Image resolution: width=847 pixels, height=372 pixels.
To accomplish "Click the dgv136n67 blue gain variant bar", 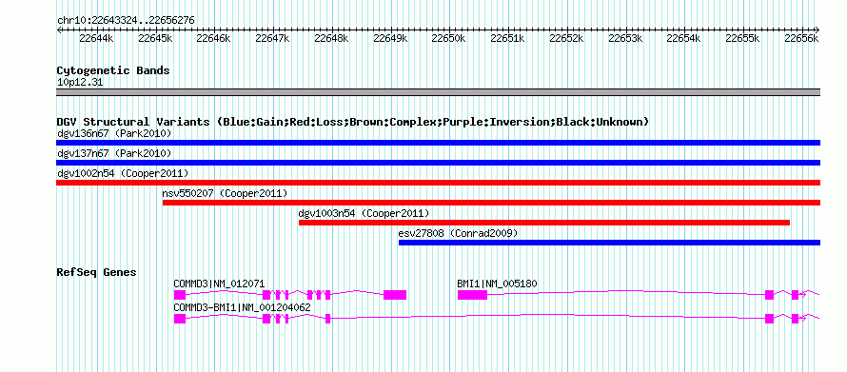I will (438, 143).
